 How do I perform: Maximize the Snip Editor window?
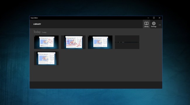(x=154, y=18)
